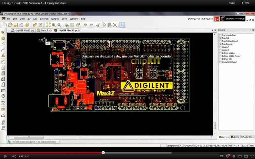This screenshot has width=255, height=159.
Task: Enable the Bottom Copper layer checkbox
Action: 220,53
